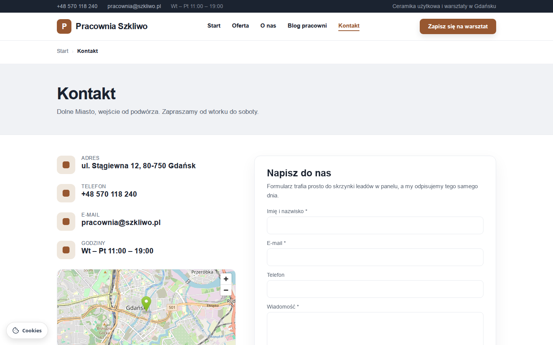The image size is (553, 345).
Task: Open the Cookies settings button
Action: click(x=27, y=330)
